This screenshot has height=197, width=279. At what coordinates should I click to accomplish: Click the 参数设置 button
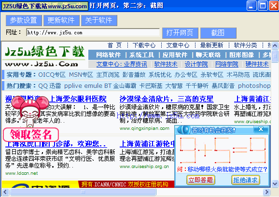click(x=24, y=20)
